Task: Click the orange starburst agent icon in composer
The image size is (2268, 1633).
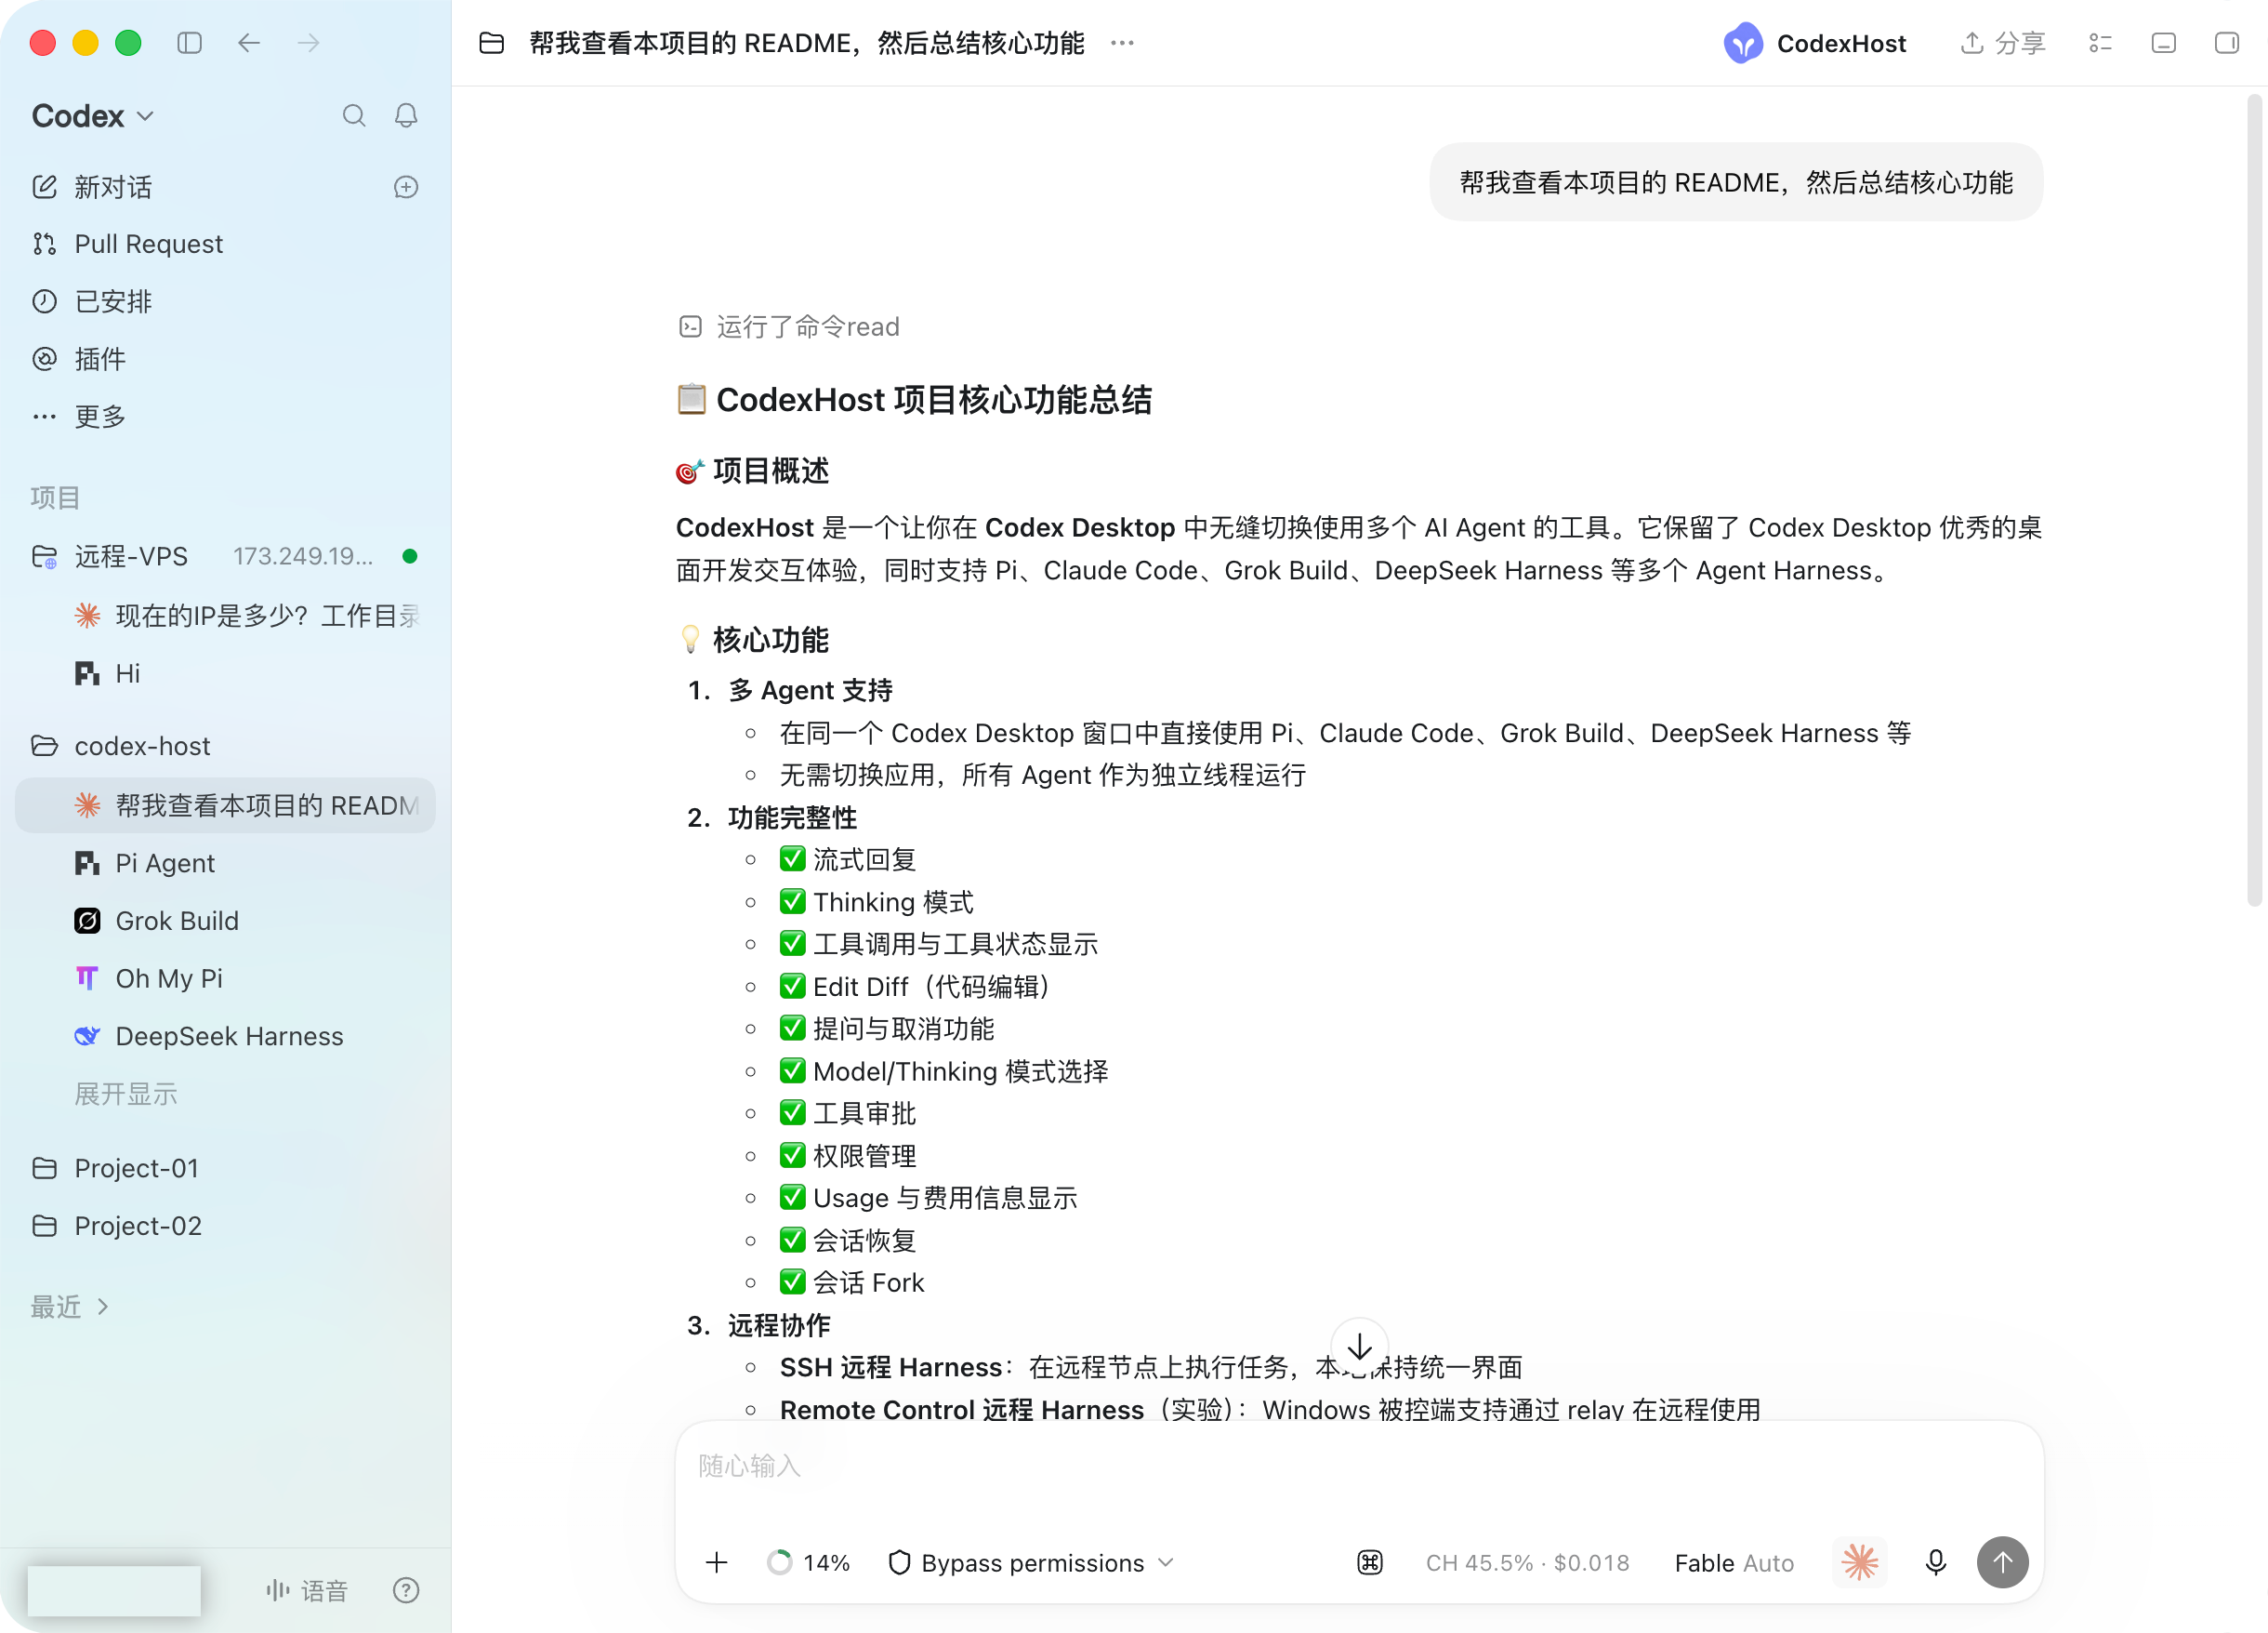Action: coord(1860,1563)
